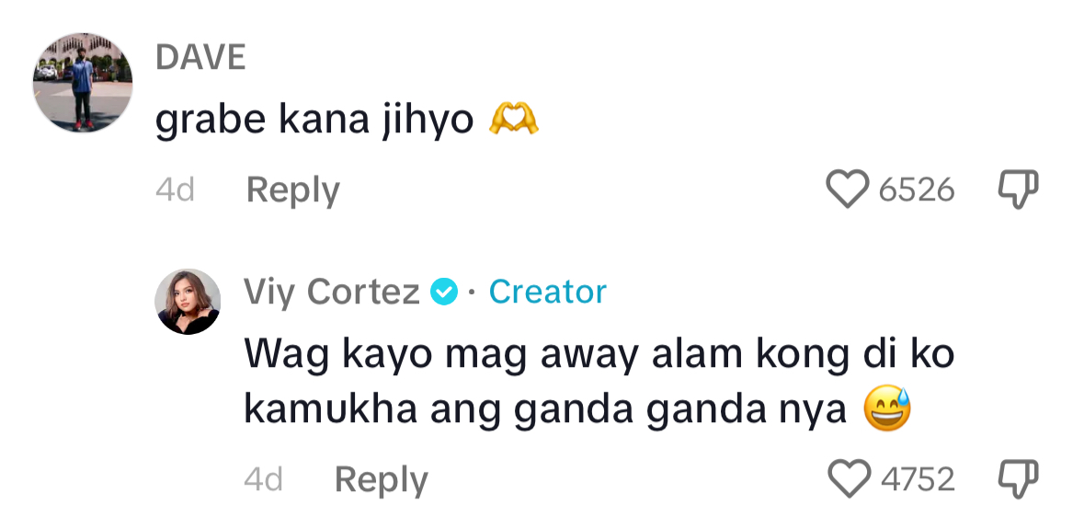
Task: Open Viy Cortez's profile picture
Action: click(x=188, y=301)
